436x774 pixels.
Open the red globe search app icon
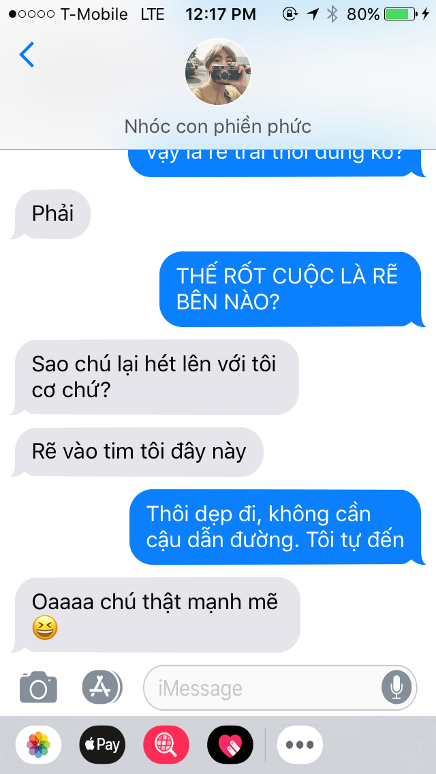point(166,745)
